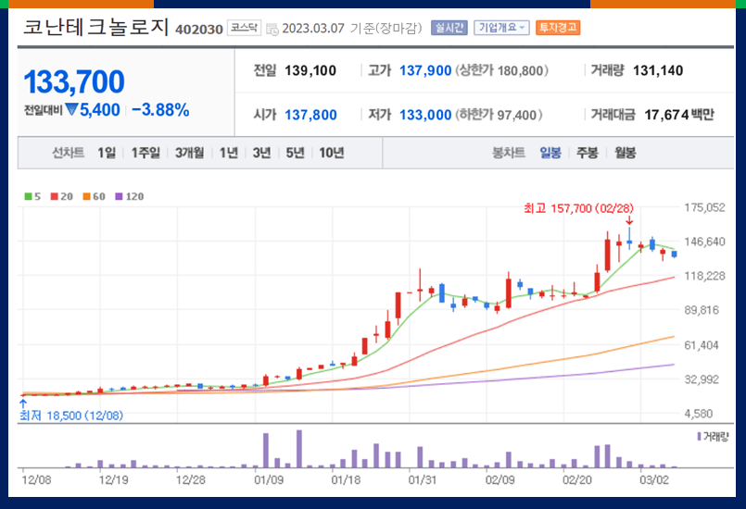This screenshot has height=509, width=746.
Task: Select the 3년 line chart period
Action: click(x=261, y=153)
